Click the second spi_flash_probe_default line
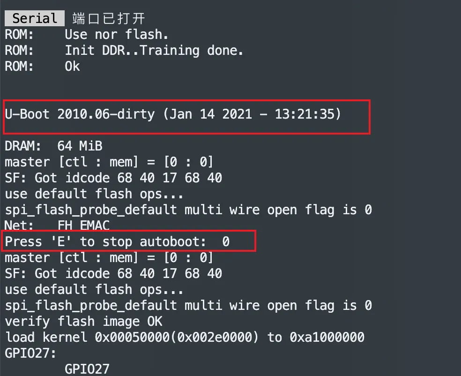The image size is (461, 376). [x=188, y=306]
